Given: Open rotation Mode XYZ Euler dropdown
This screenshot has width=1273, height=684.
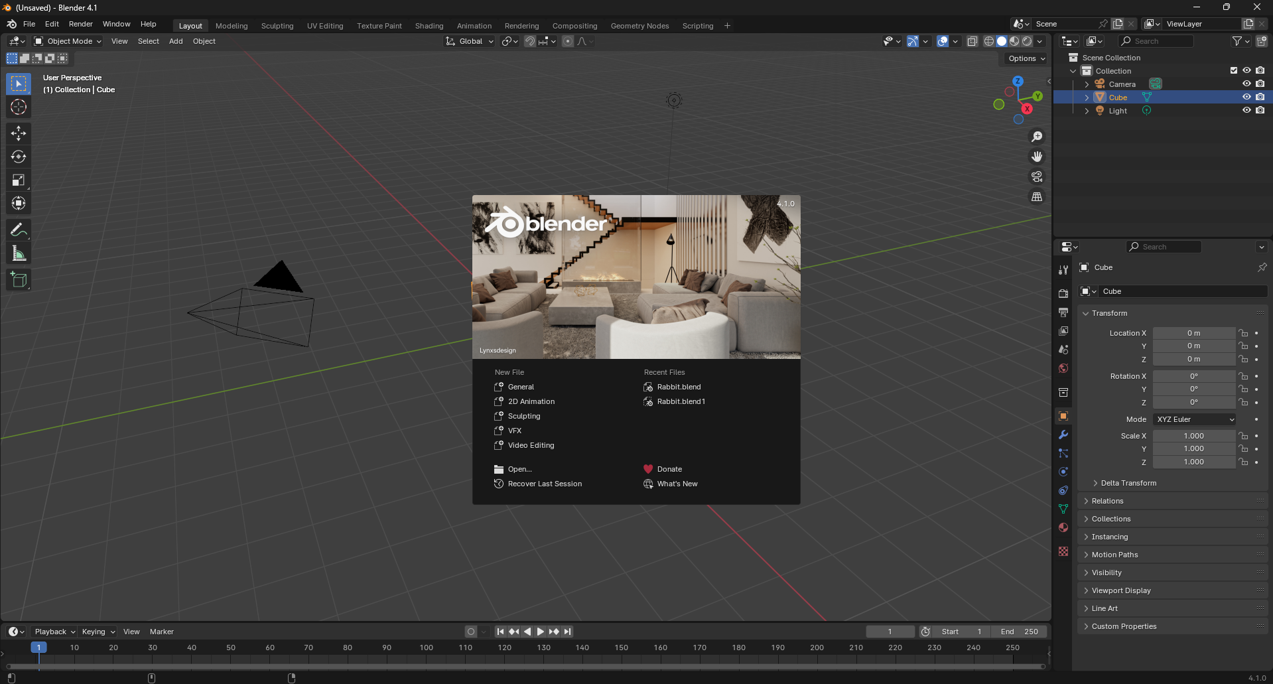Looking at the screenshot, I should 1195,419.
